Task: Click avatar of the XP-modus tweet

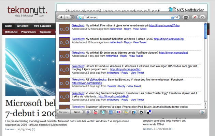Action: click(64, 70)
